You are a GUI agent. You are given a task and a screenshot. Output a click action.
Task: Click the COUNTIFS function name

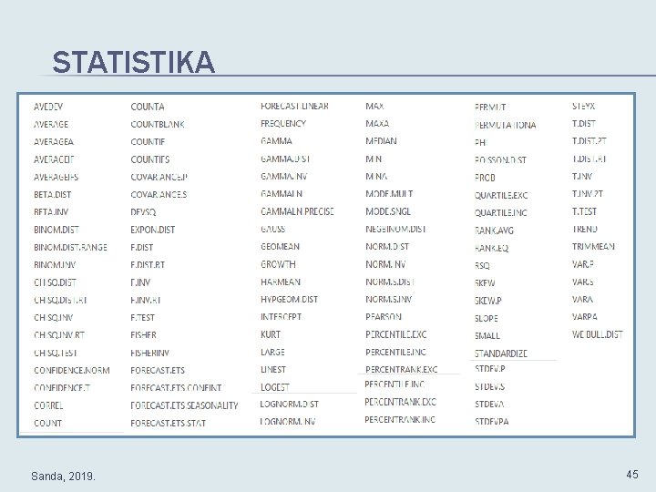coord(149,159)
